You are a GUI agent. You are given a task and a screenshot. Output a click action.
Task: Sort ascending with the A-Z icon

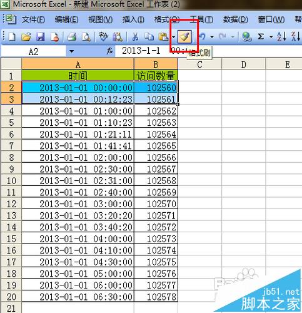[281, 37]
